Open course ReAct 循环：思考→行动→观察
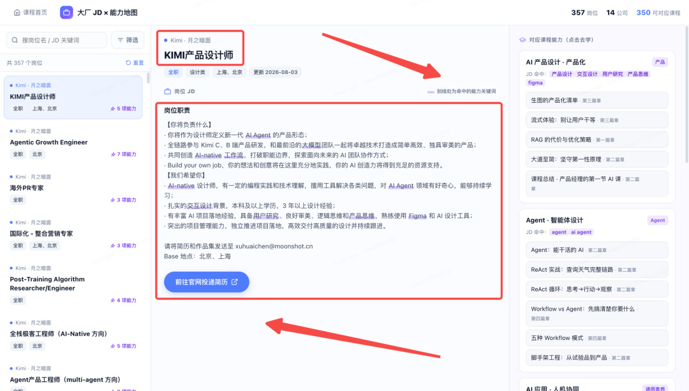 [x=596, y=289]
